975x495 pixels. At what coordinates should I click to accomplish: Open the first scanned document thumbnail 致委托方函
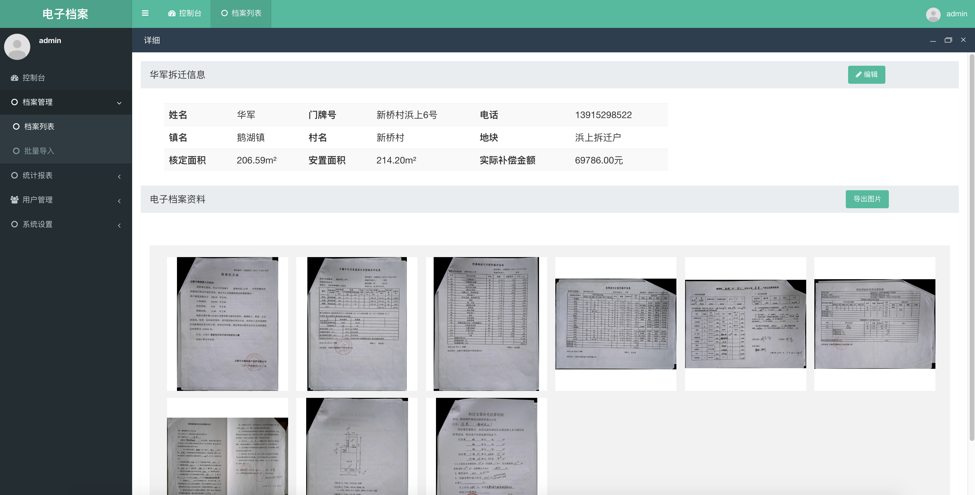pos(228,324)
